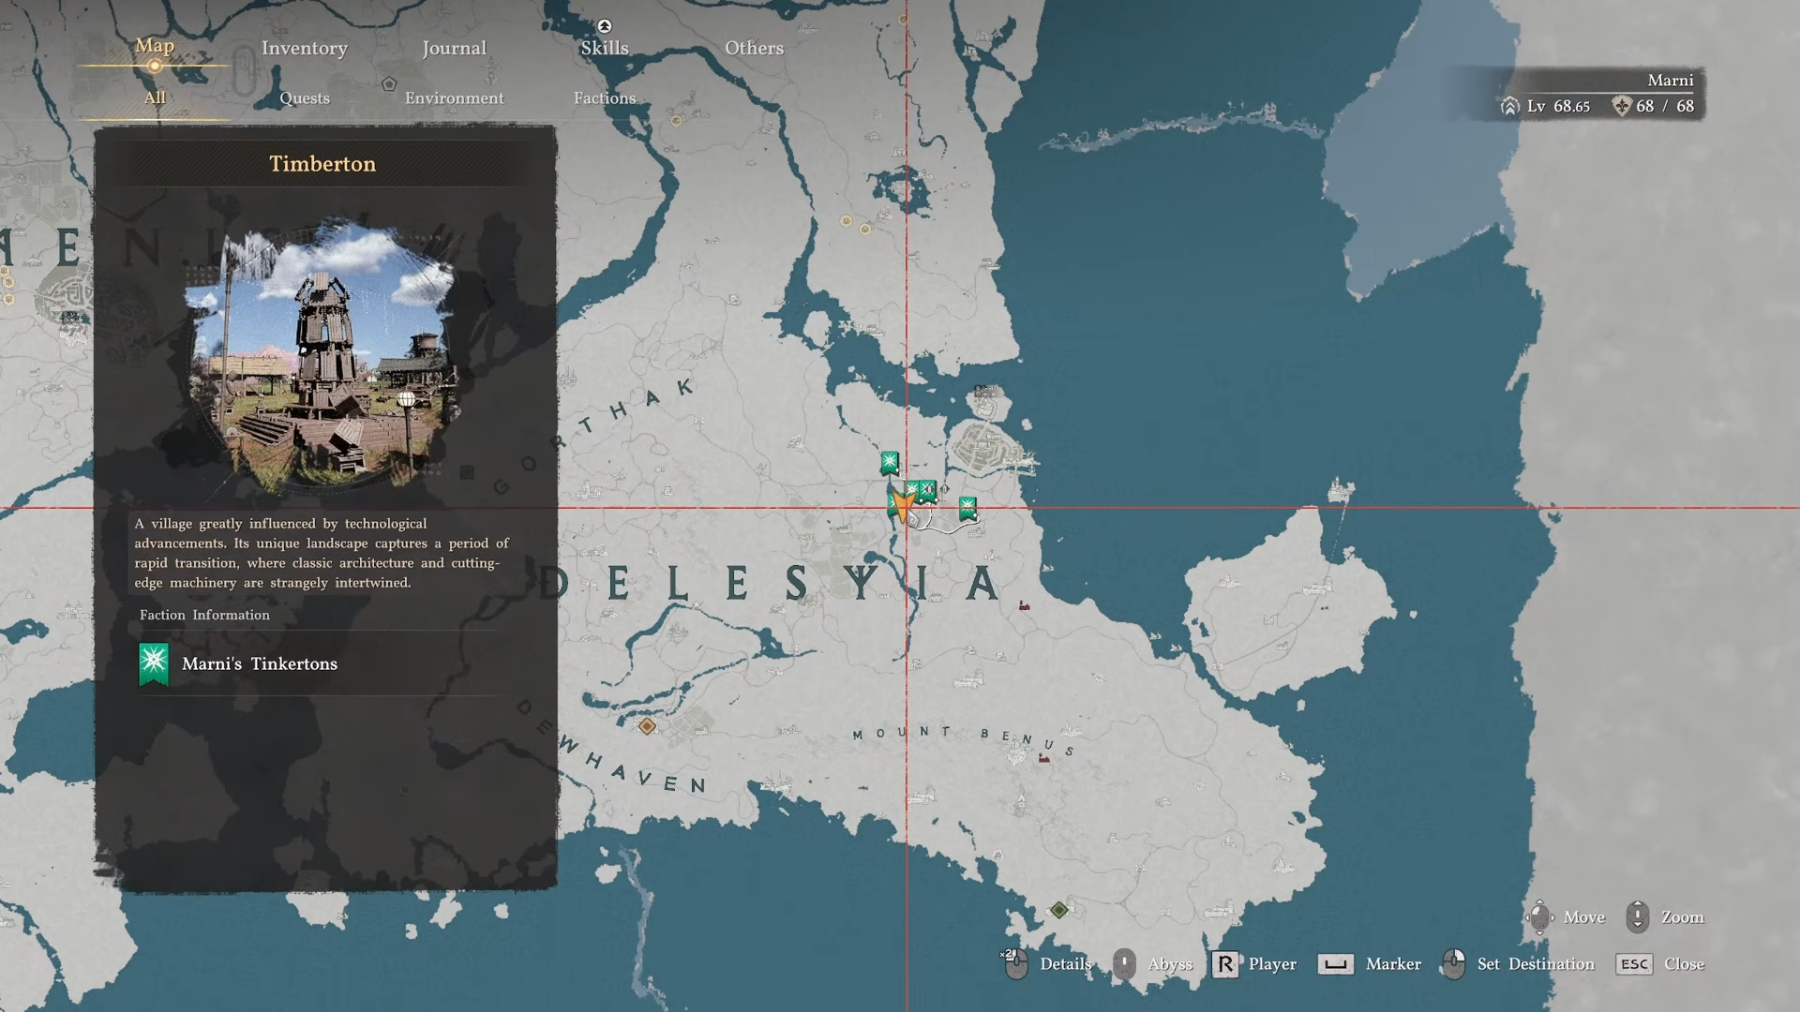Filter the map by Quests
Image resolution: width=1800 pixels, height=1012 pixels.
(304, 97)
